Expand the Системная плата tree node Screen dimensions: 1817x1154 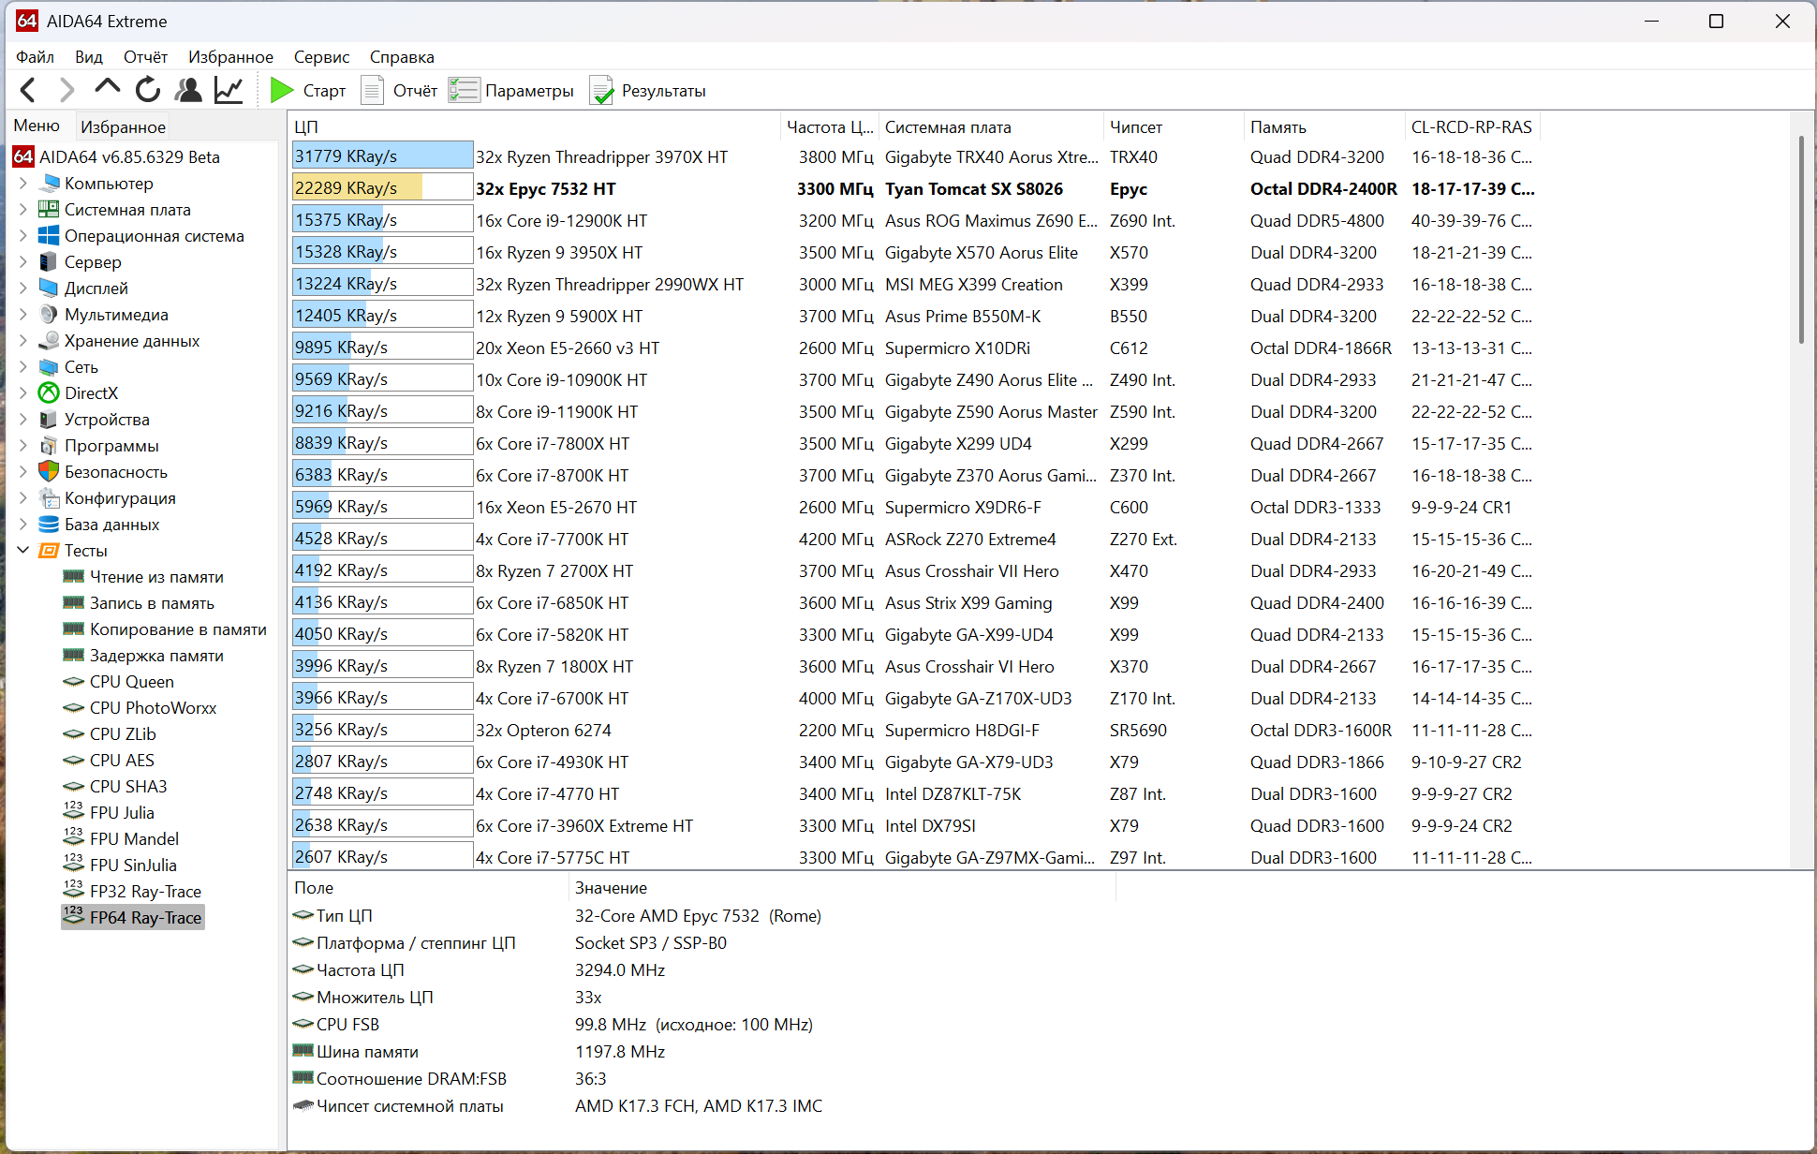click(23, 210)
